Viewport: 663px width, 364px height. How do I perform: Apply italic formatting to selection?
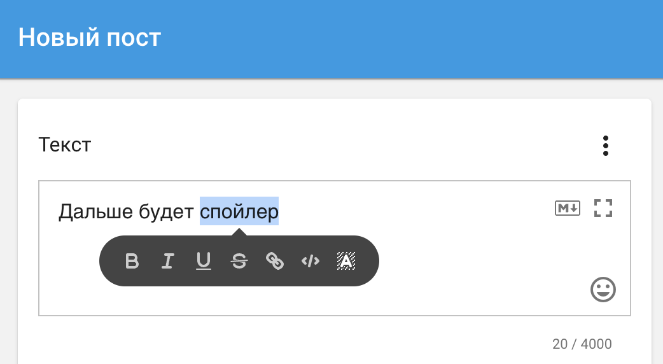tap(168, 261)
